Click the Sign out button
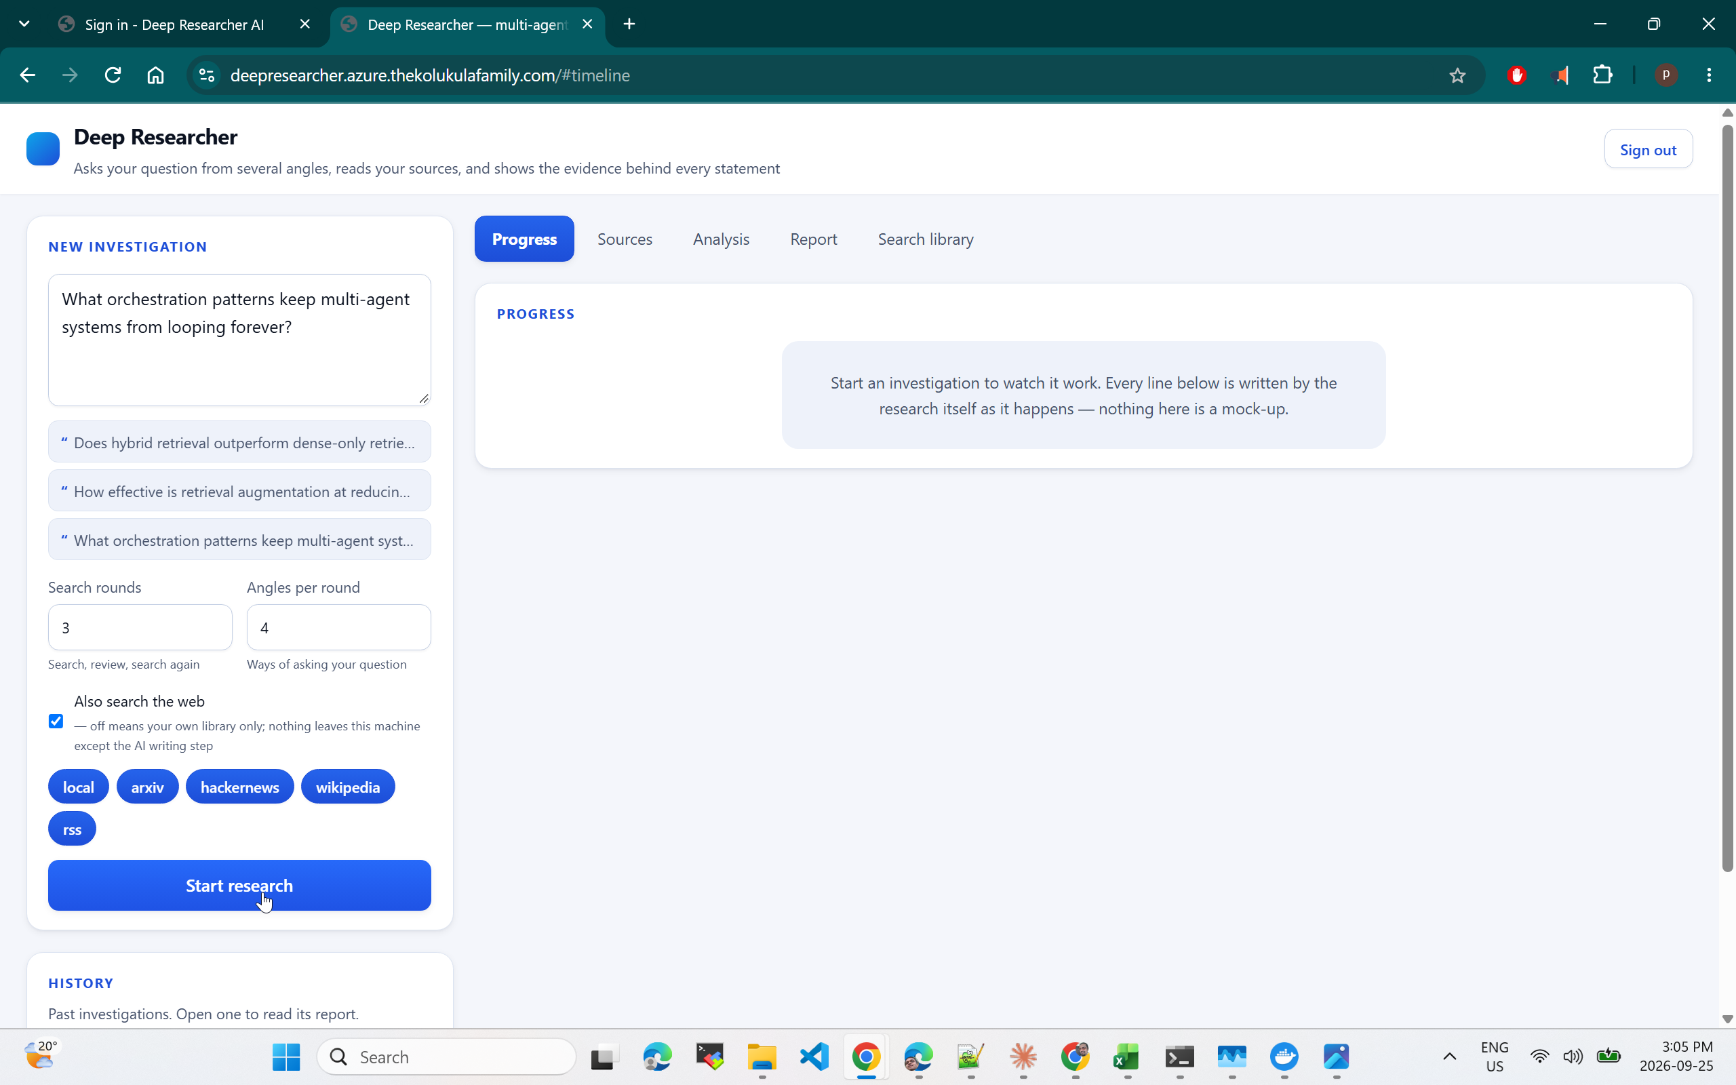Image resolution: width=1736 pixels, height=1085 pixels. [1648, 149]
